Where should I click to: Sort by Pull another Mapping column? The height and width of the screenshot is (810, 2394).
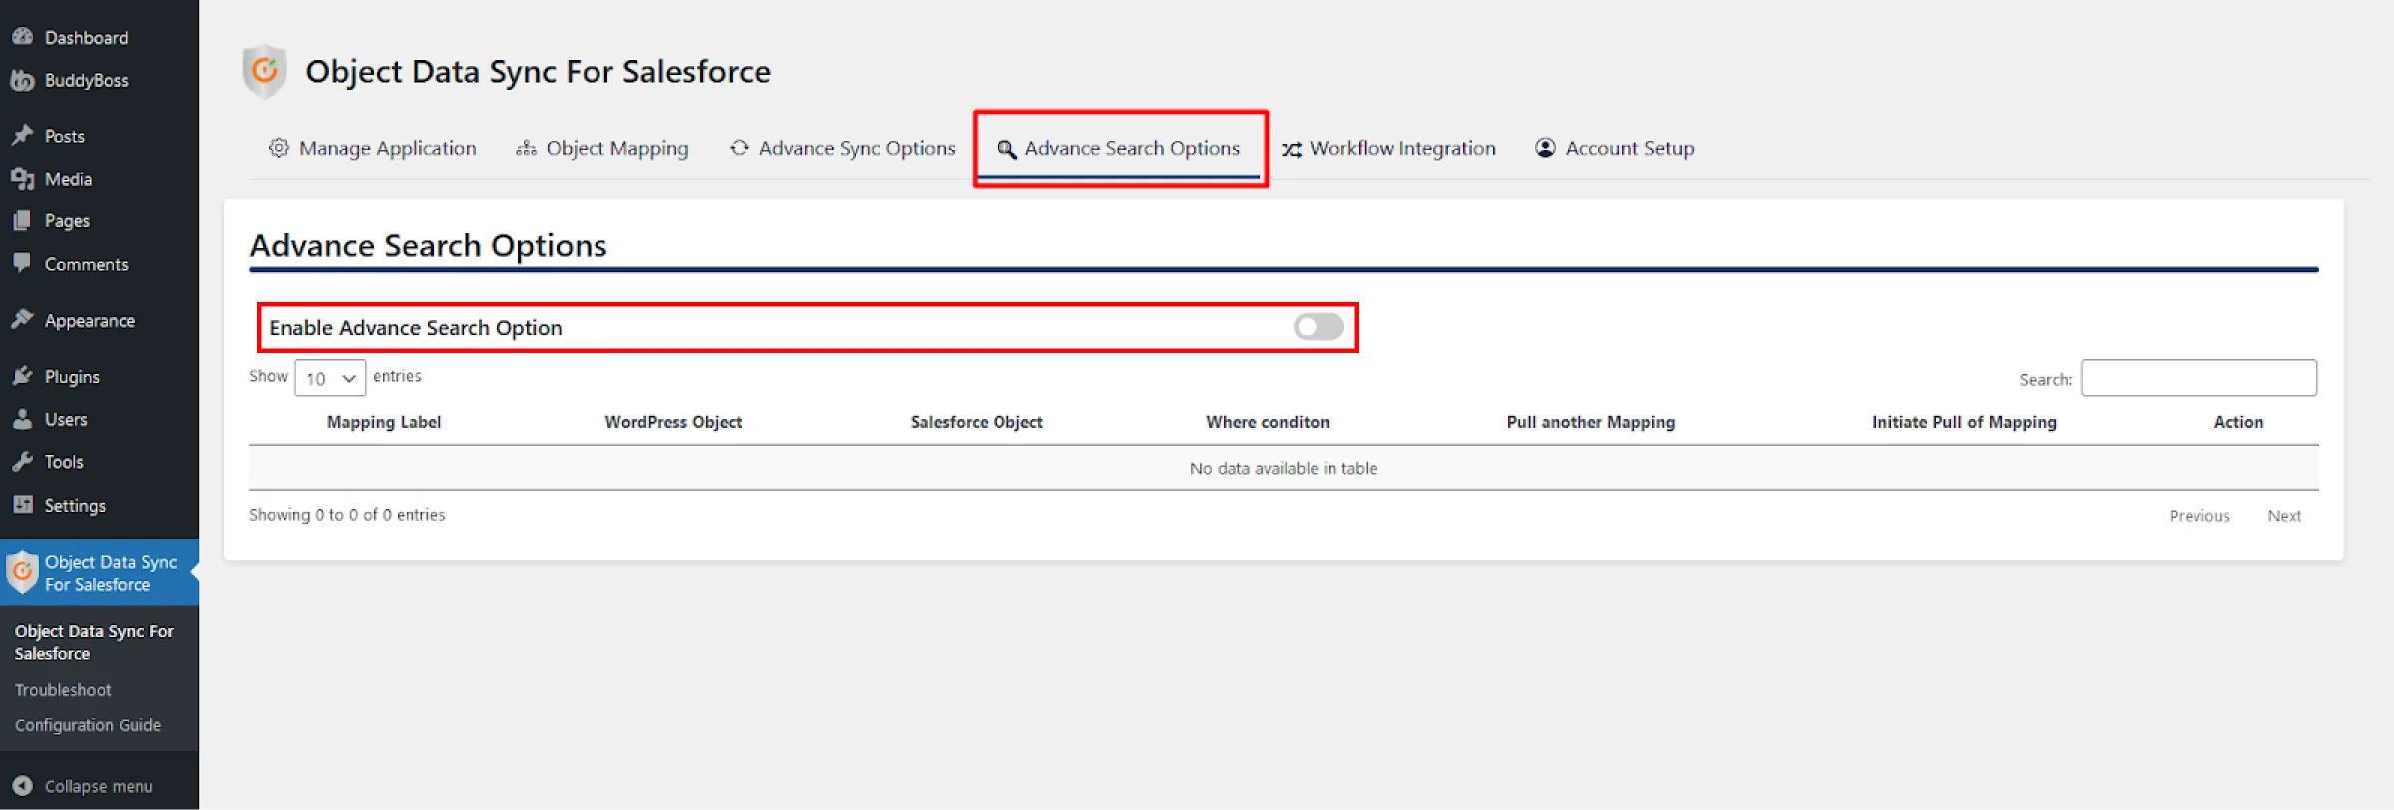(1591, 422)
